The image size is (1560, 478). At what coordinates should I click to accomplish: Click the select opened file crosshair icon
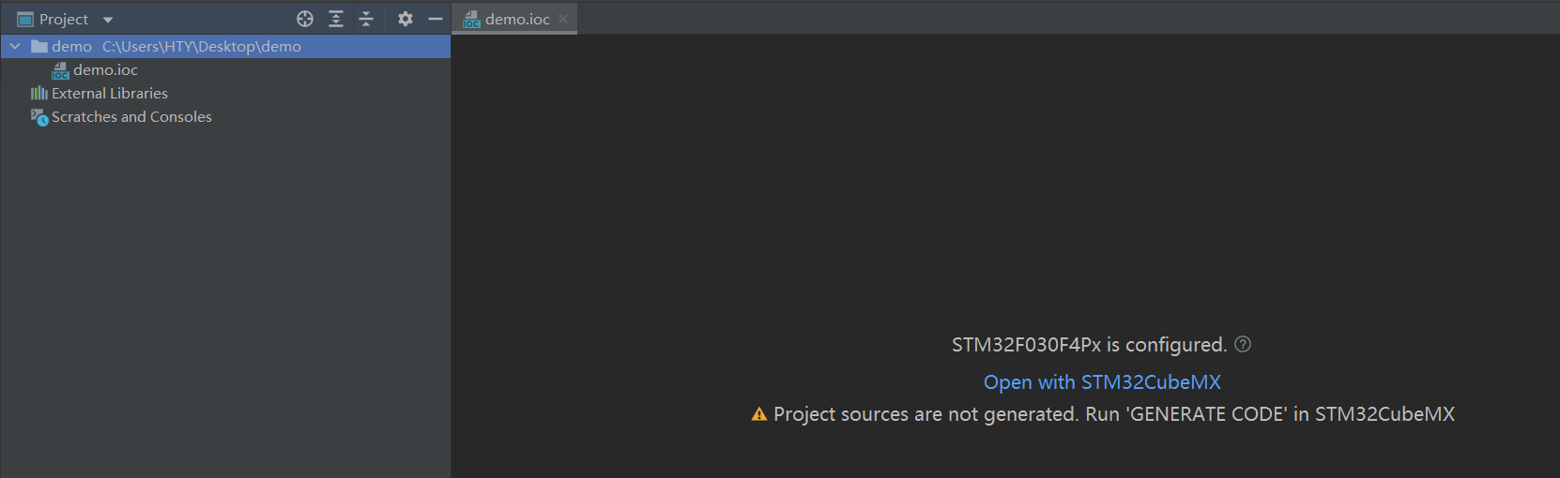305,19
